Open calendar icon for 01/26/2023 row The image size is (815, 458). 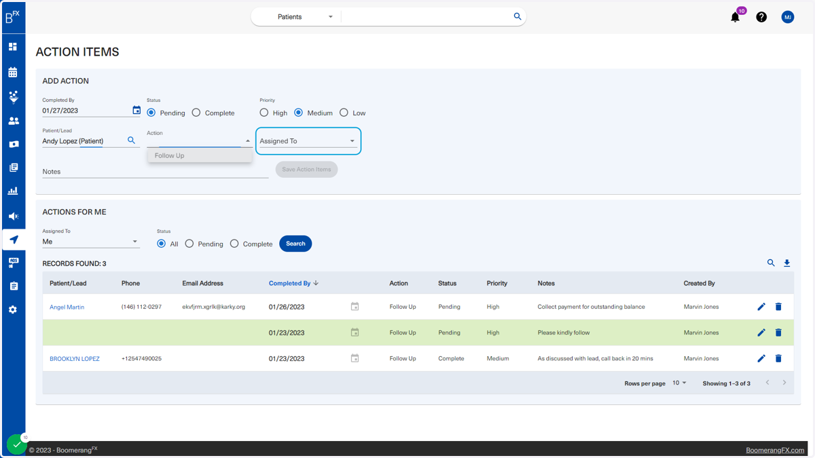[x=355, y=307]
